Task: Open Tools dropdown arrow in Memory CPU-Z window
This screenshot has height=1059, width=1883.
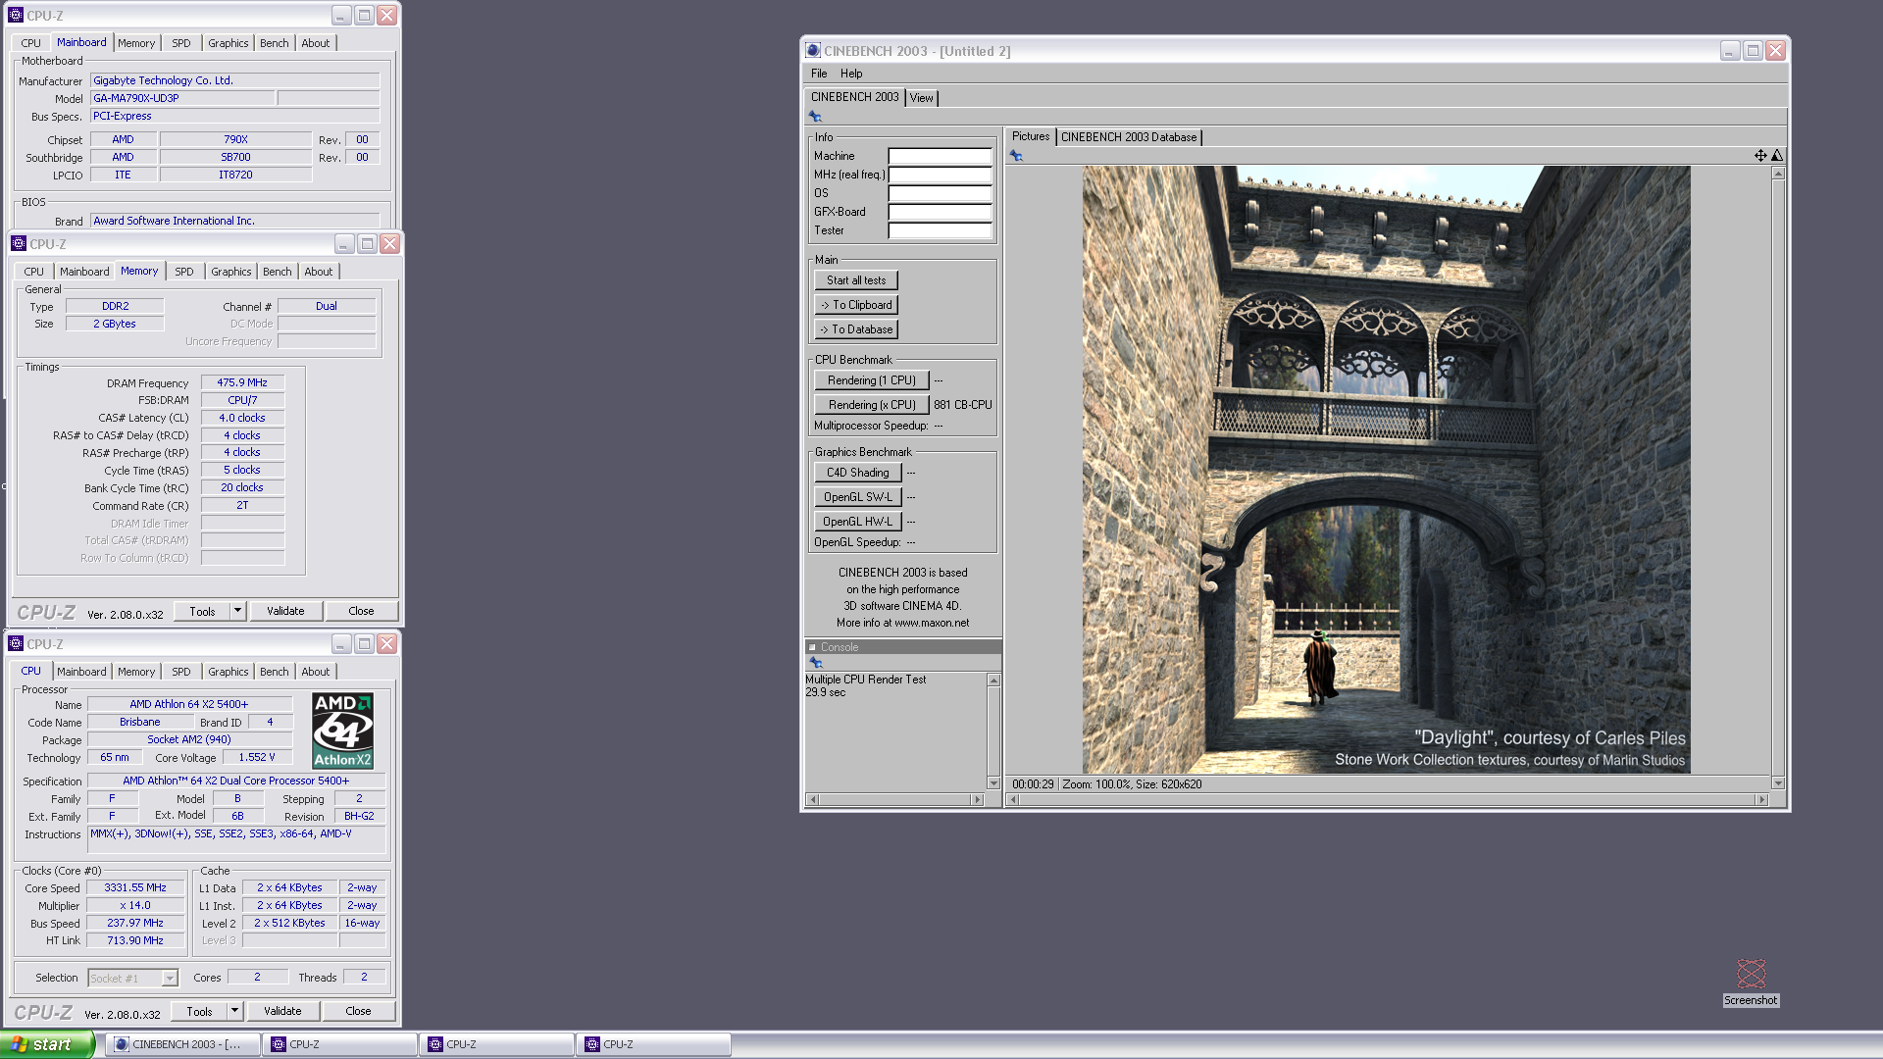Action: tap(237, 611)
